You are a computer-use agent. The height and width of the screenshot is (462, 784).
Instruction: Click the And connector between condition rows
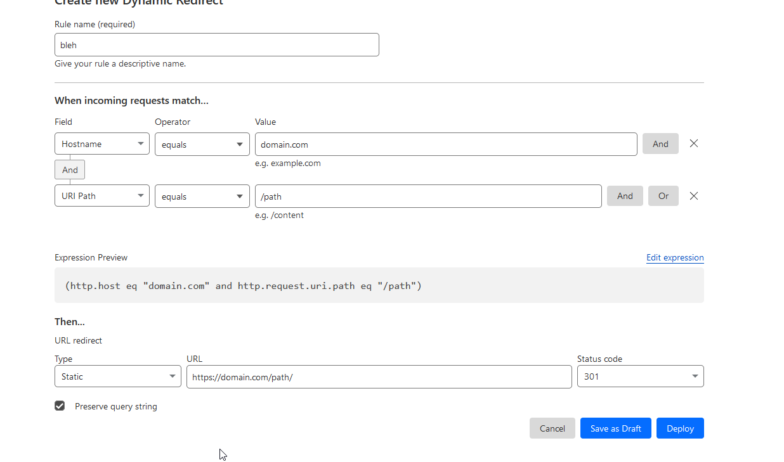click(x=70, y=170)
